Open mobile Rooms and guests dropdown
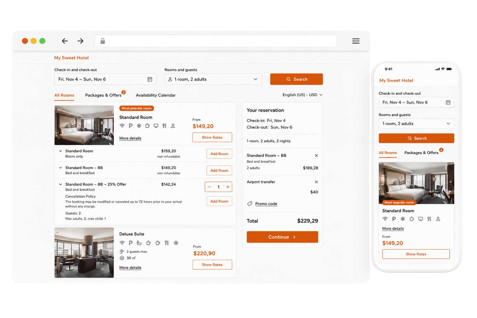 tap(416, 124)
